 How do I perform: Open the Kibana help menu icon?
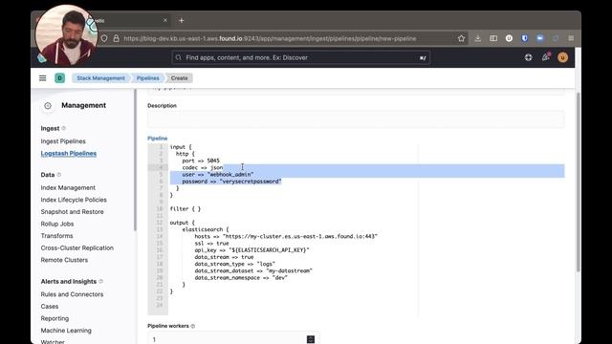point(528,57)
